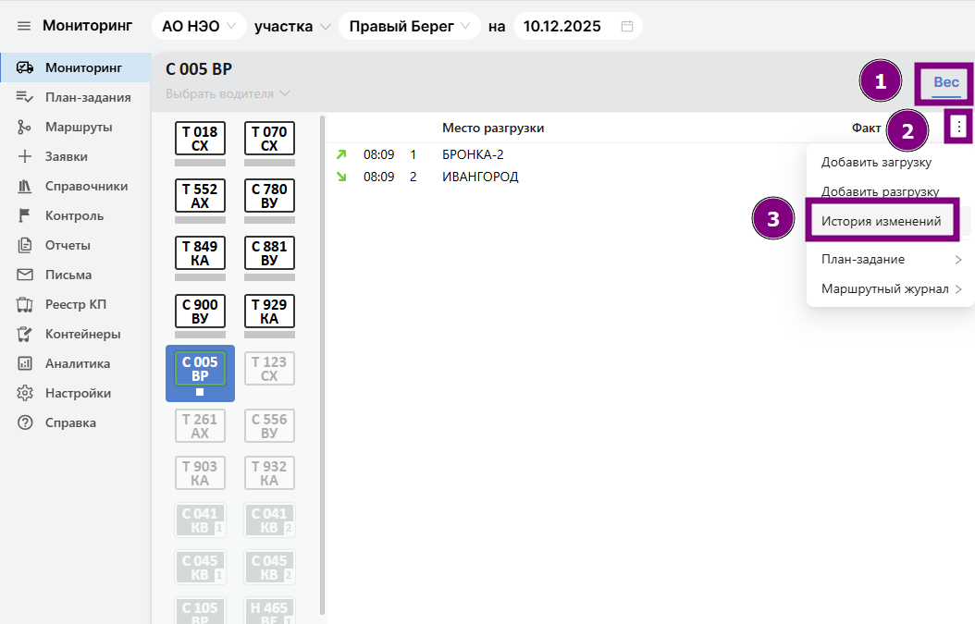
Task: Open the three-dot actions menu
Action: point(959,128)
